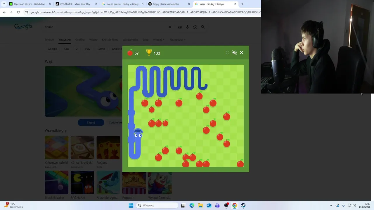This screenshot has height=210, width=374.
Task: Switch to the Tipply Lista wiadomości tab
Action: point(169,4)
